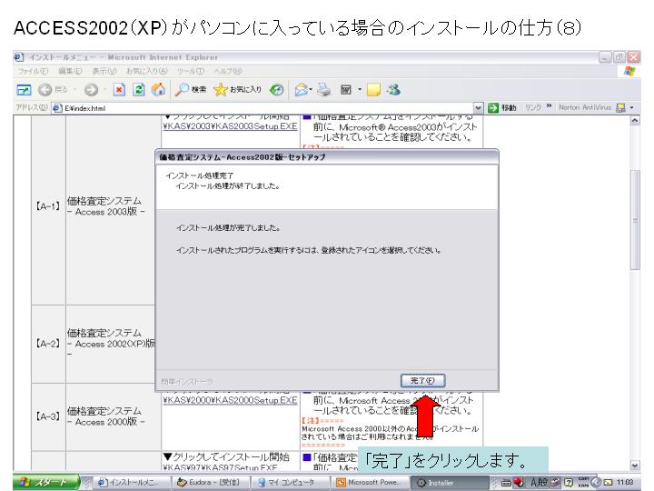This screenshot has width=654, height=491.
Task: Click the IME help question mark icon
Action: [x=569, y=483]
